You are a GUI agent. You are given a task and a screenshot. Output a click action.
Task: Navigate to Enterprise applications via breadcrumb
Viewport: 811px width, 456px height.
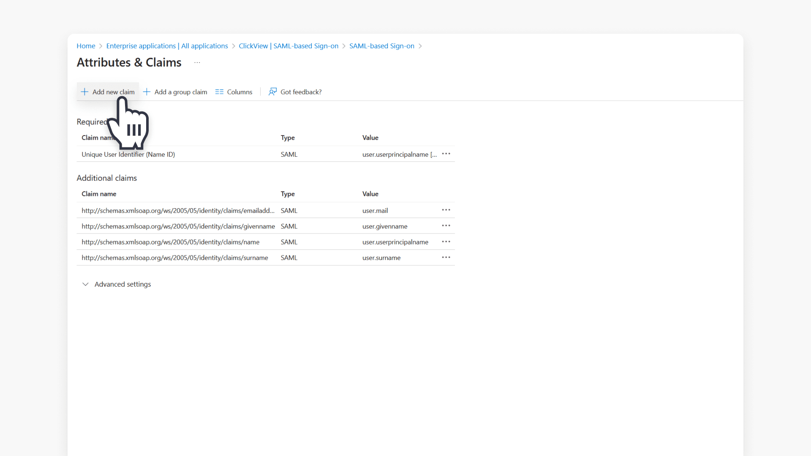[167, 46]
